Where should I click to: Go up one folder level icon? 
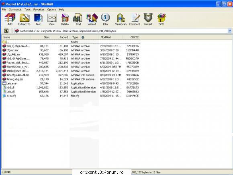pos(6,31)
